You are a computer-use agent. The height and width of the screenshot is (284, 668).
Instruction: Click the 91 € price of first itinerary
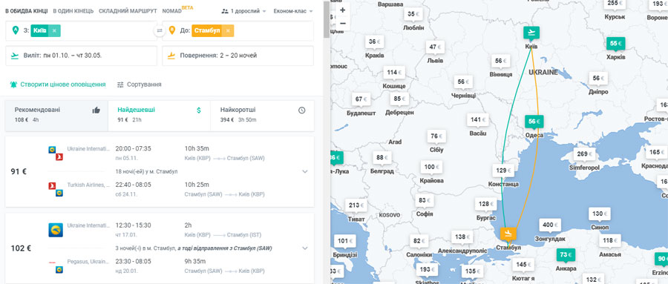click(x=19, y=172)
